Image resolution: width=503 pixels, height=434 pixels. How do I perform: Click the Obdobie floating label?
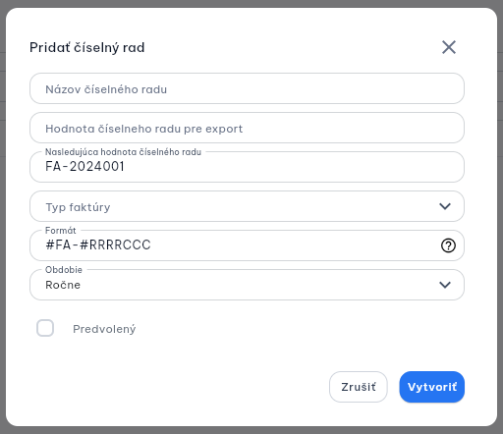click(64, 270)
